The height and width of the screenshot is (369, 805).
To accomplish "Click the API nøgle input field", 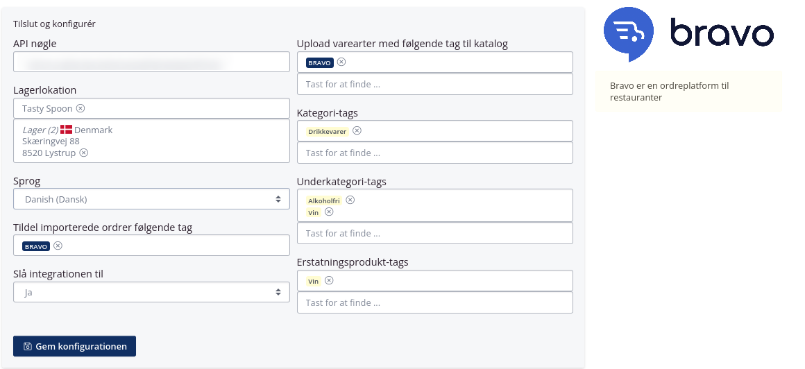I will pos(151,62).
